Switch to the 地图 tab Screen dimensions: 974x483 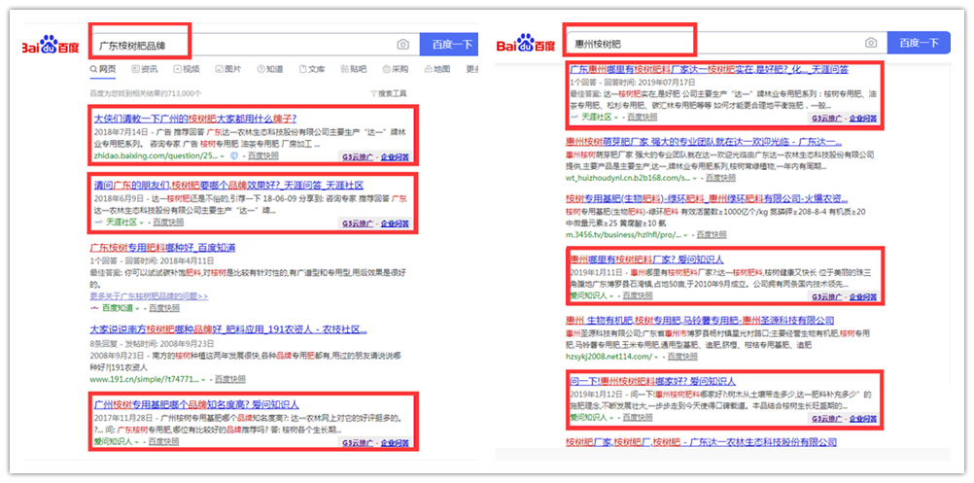coord(437,69)
